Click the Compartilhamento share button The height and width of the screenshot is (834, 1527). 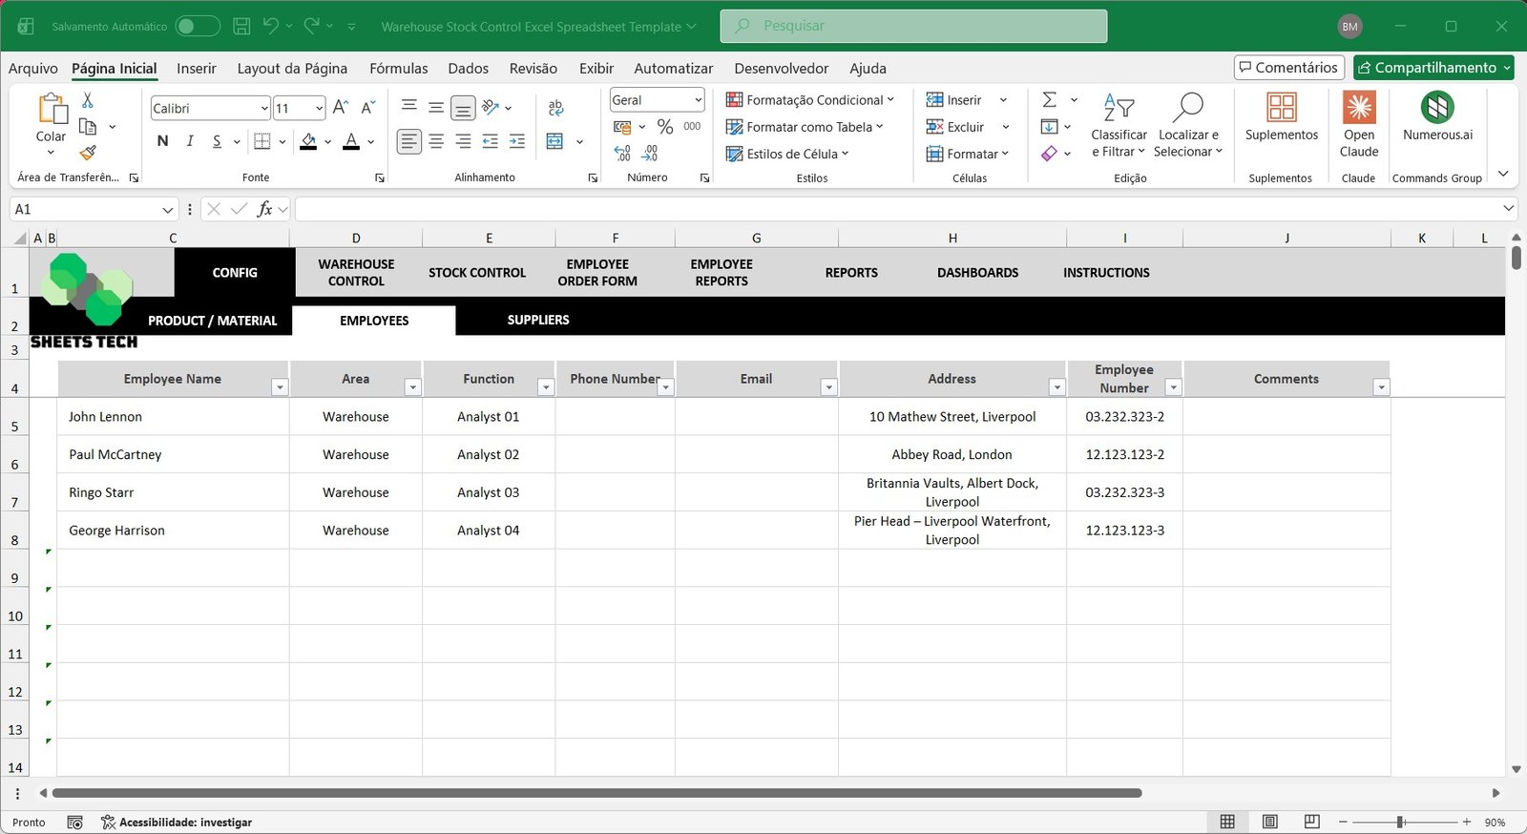click(x=1433, y=67)
